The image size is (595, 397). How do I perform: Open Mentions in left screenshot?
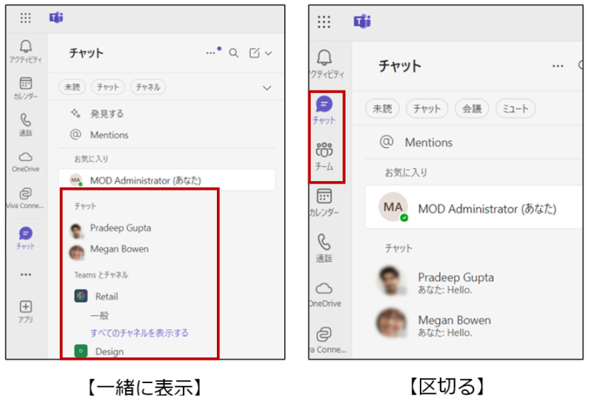click(x=99, y=135)
